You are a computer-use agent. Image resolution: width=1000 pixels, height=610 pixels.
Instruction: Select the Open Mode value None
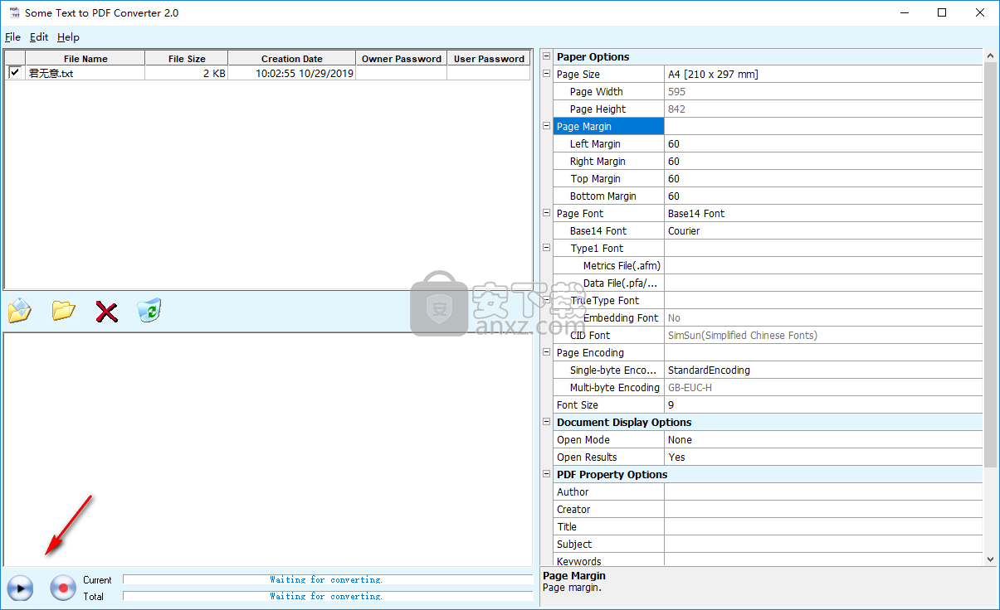click(823, 439)
